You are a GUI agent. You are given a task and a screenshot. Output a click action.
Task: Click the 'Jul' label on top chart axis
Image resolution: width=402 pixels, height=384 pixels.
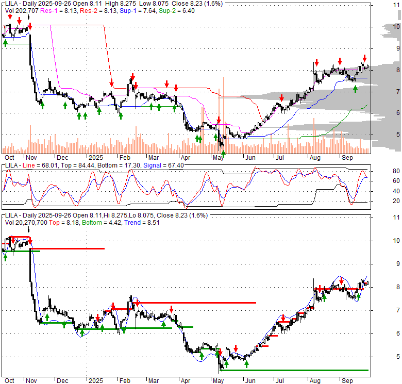[279, 158]
